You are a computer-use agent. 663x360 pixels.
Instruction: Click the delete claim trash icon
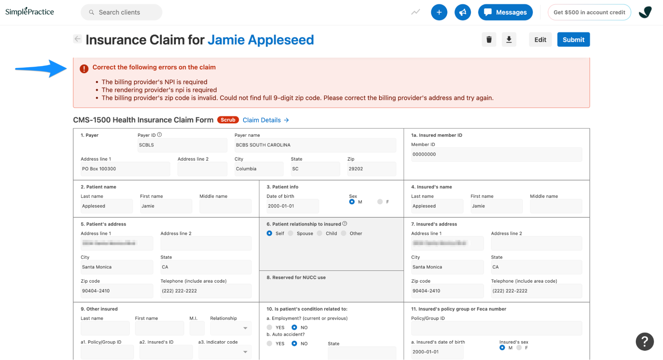tap(489, 39)
